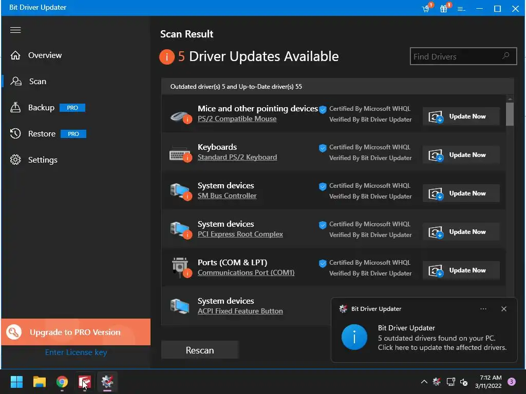The height and width of the screenshot is (394, 526).
Task: Click the WHQL shield badge for Ports (COM & LPT)
Action: [x=323, y=263]
